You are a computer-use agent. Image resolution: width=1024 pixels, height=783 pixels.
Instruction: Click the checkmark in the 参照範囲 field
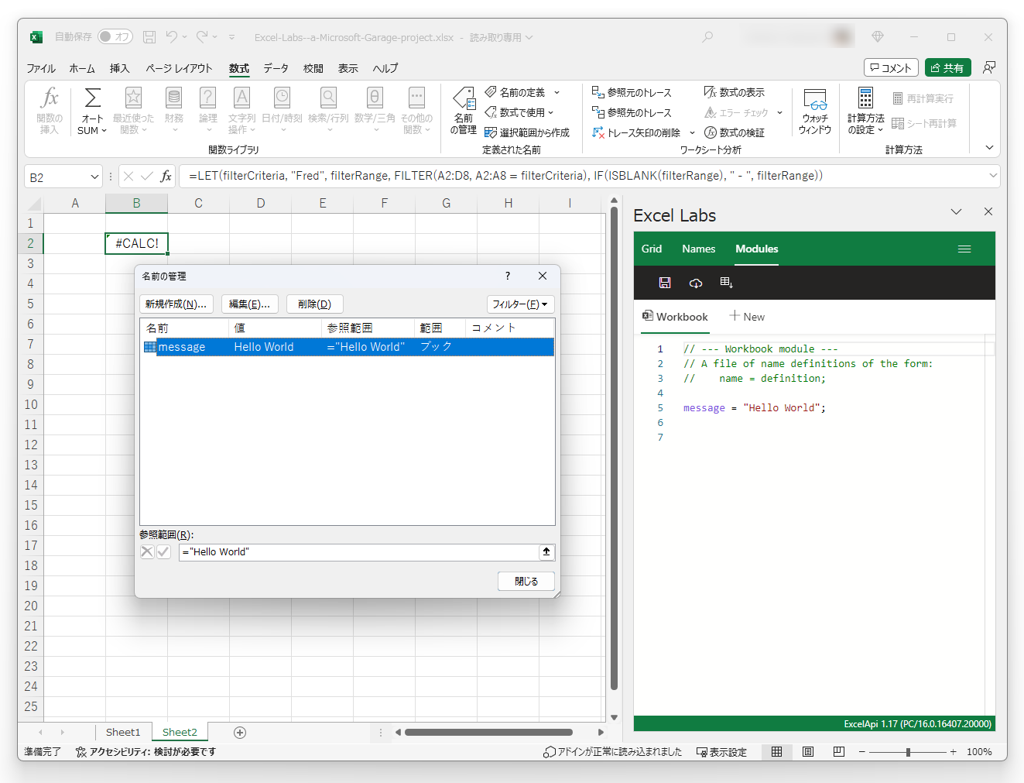(163, 551)
